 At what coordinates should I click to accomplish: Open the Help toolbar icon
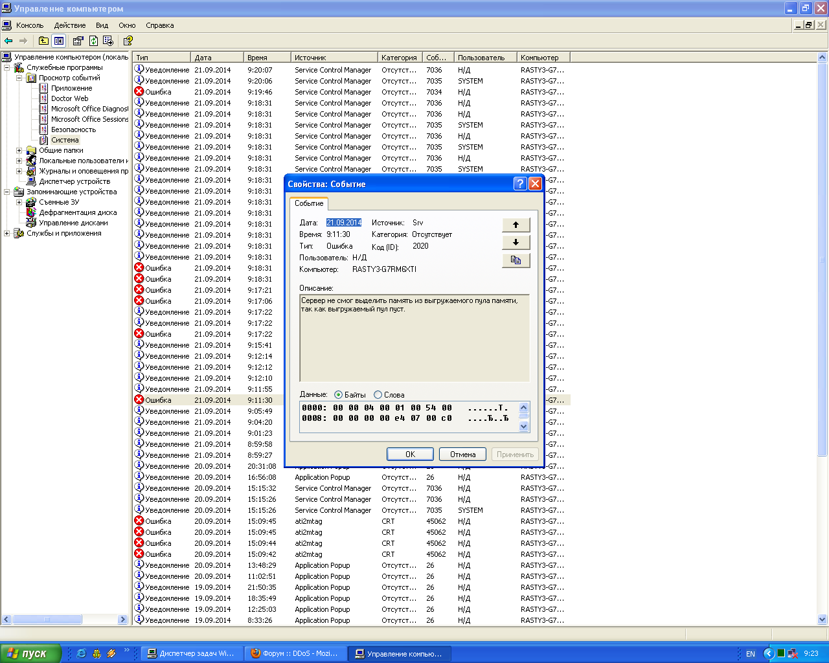click(128, 41)
